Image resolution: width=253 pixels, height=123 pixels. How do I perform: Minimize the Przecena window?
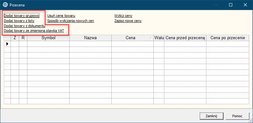pyautogui.click(x=216, y=5)
